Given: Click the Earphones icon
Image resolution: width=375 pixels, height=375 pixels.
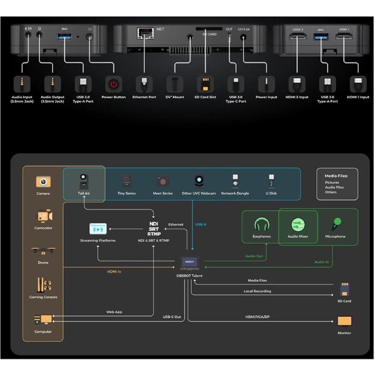Looking at the screenshot, I should (262, 224).
